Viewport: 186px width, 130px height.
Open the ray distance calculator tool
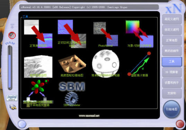tap(139, 64)
